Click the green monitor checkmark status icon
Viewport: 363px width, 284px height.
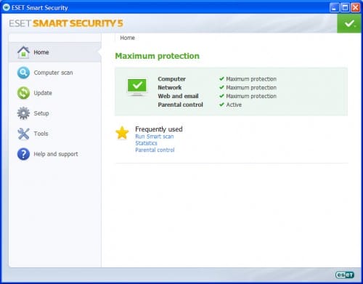(x=137, y=87)
